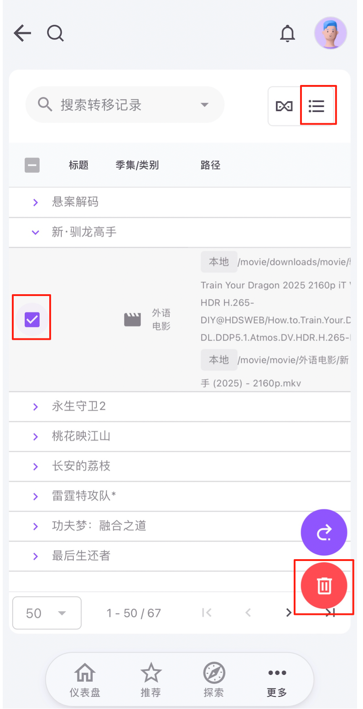
Task: Switch to list view icon
Action: pyautogui.click(x=316, y=106)
